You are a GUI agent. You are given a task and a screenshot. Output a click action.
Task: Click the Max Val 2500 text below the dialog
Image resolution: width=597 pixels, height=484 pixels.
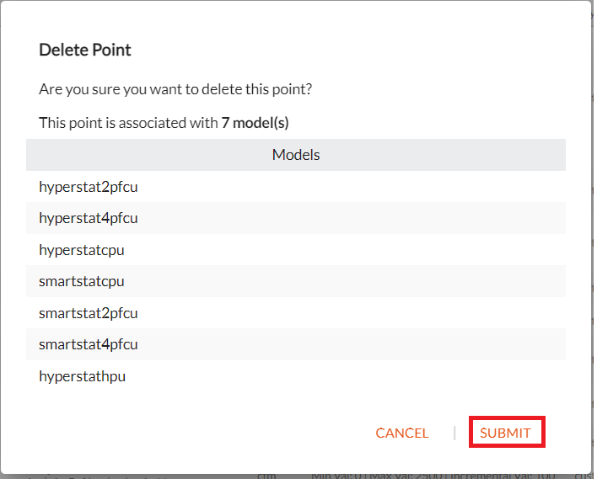[x=405, y=476]
